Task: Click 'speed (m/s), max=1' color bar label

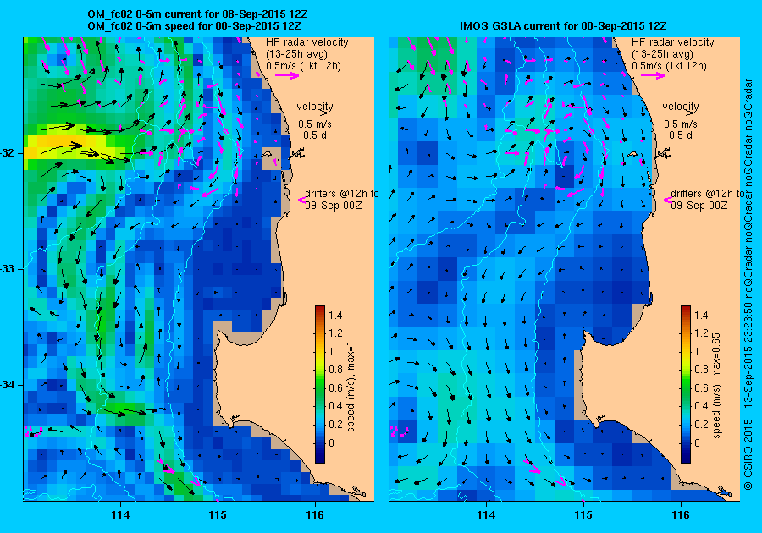Action: click(351, 387)
